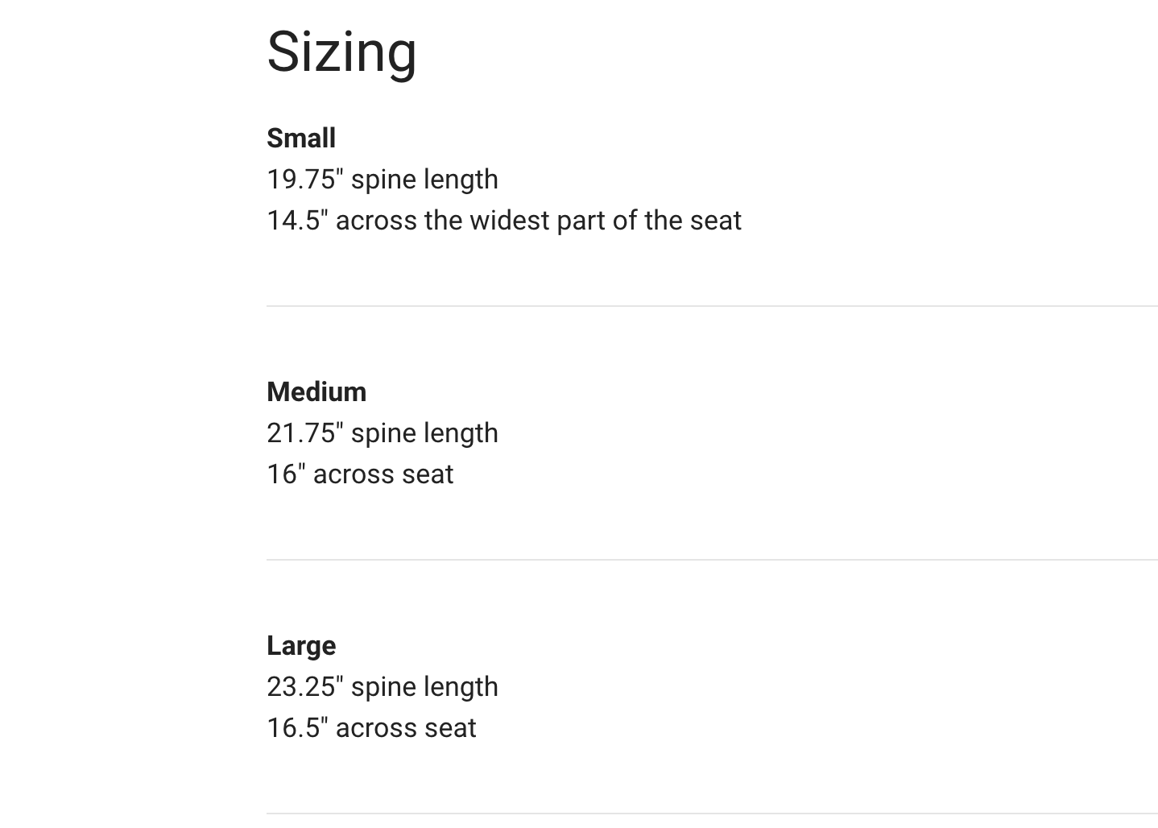Click the Sizing heading
Image resolution: width=1158 pixels, height=828 pixels.
tap(341, 52)
